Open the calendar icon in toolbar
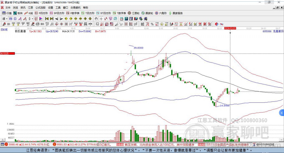 tap(121, 19)
